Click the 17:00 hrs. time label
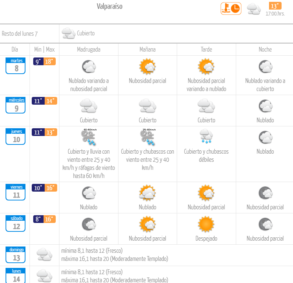The image size is (293, 283). pyautogui.click(x=275, y=14)
